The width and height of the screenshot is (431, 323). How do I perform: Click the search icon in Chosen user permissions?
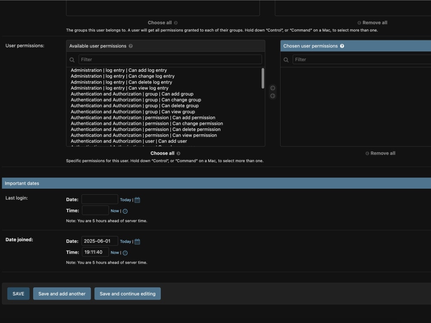coord(286,59)
